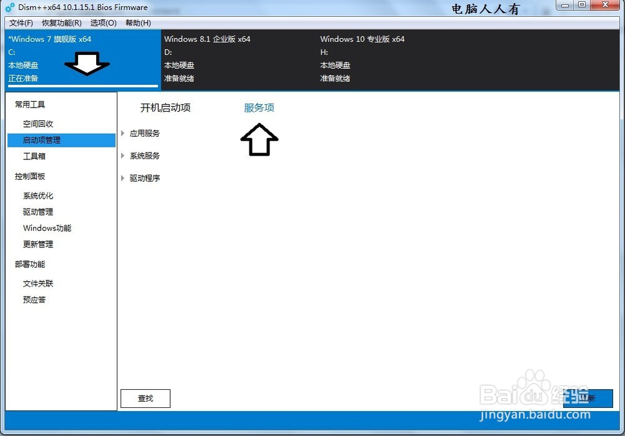
Task: Select the Windows 8.1 企业版 x64 image tile
Action: pos(239,59)
